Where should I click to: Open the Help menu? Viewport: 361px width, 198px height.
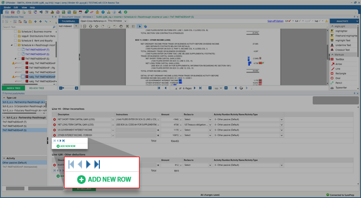(32, 8)
